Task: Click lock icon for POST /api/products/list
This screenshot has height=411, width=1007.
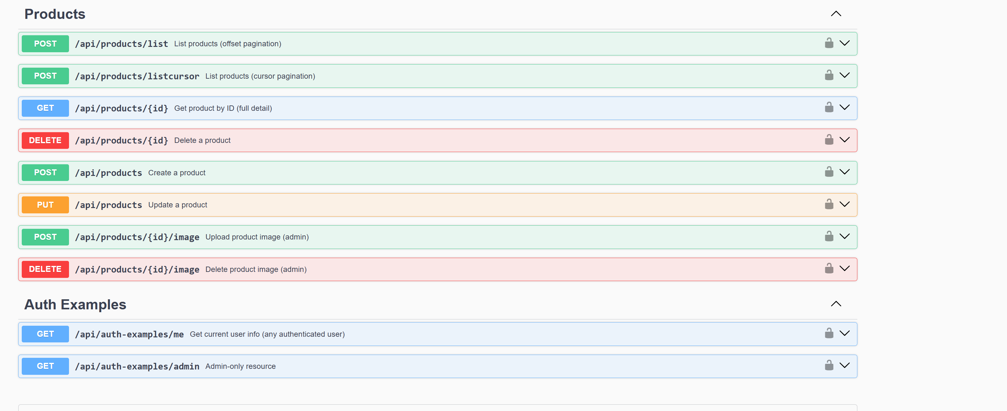Action: click(829, 43)
